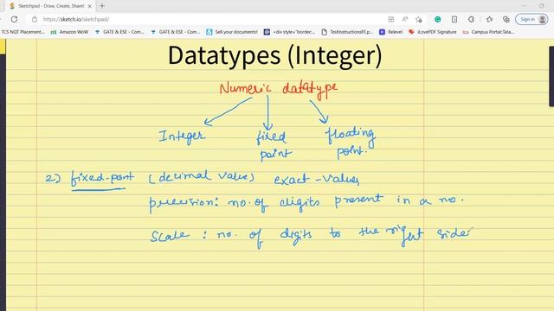The image size is (554, 311).
Task: Open Campus Portal Tata bookmark
Action: (x=488, y=32)
